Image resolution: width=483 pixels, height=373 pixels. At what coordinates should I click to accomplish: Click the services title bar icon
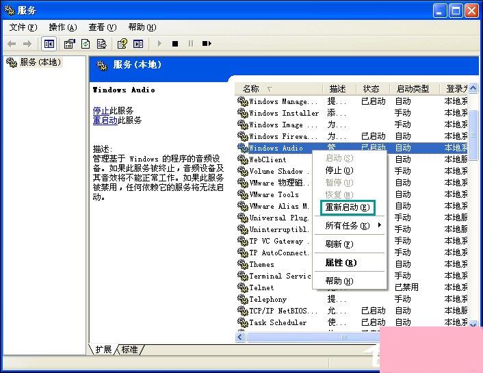[x=10, y=10]
